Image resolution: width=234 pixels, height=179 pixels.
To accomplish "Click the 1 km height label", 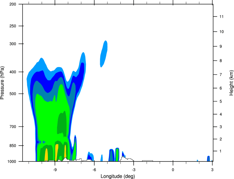I will tap(221, 151).
